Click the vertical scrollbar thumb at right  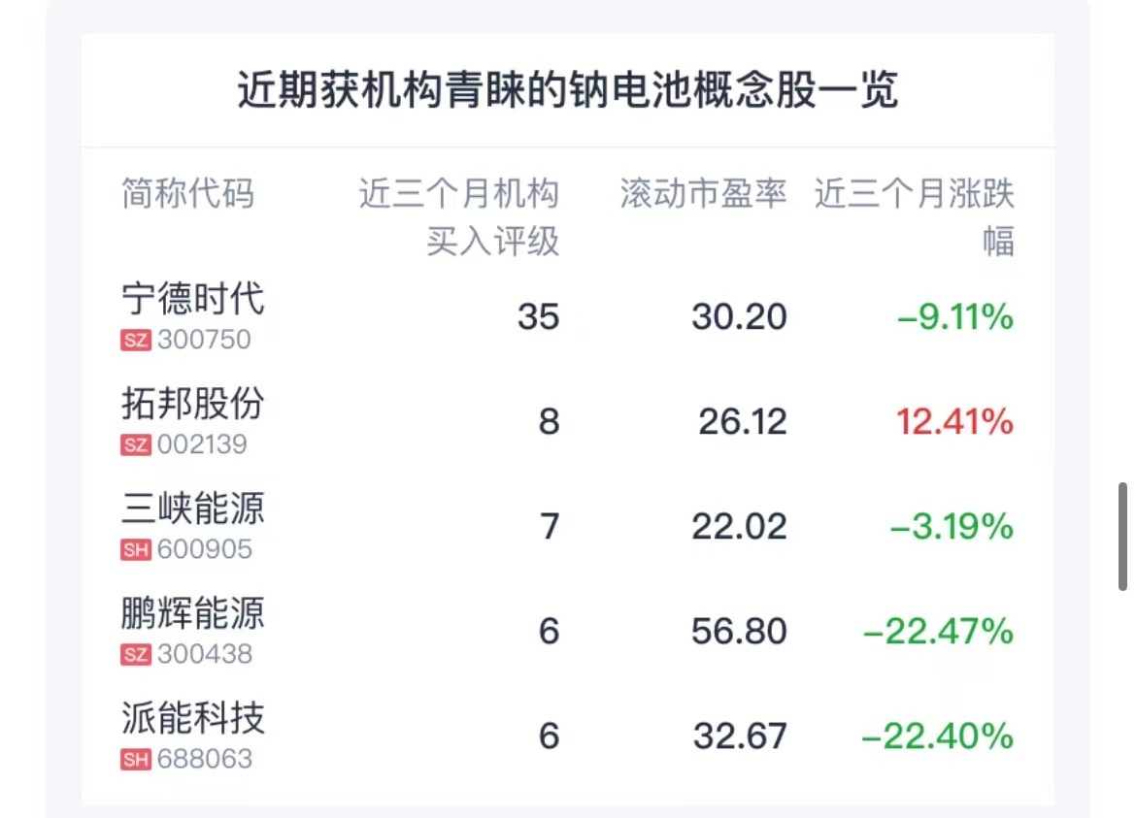(1123, 537)
